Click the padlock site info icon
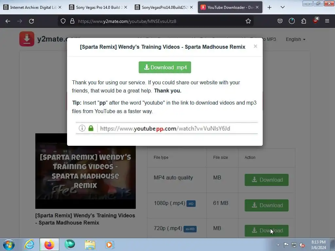 tap(72, 21)
